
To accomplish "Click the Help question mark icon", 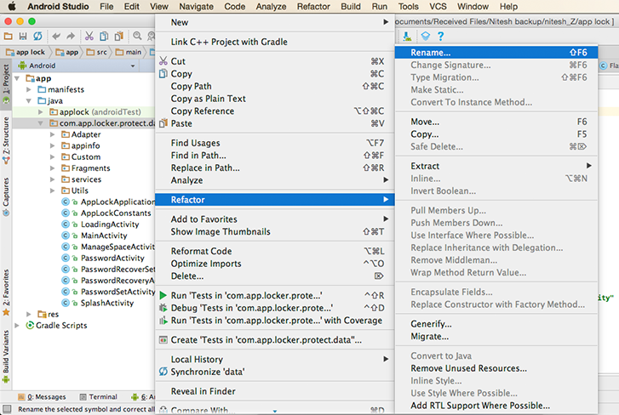I will click(440, 37).
